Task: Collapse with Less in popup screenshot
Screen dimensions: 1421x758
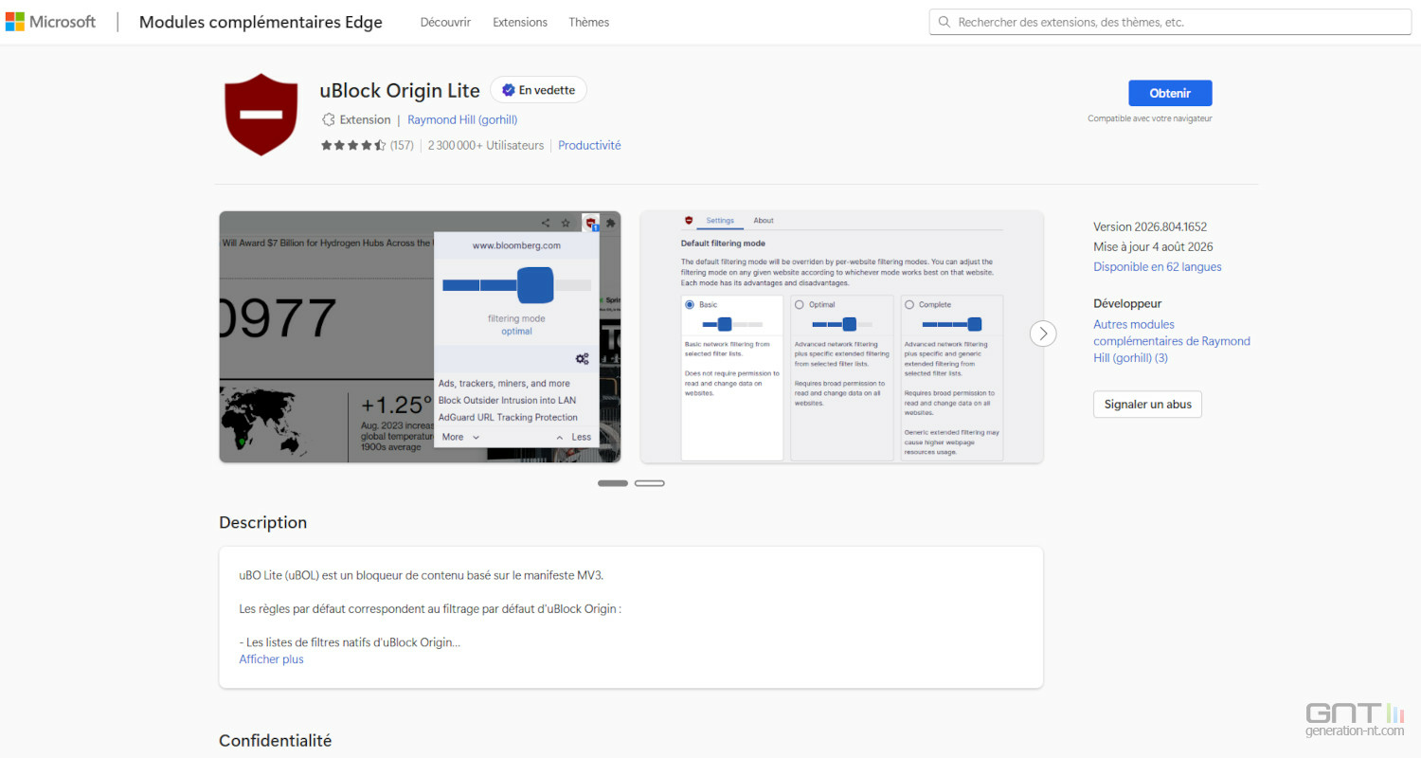Action: click(573, 437)
